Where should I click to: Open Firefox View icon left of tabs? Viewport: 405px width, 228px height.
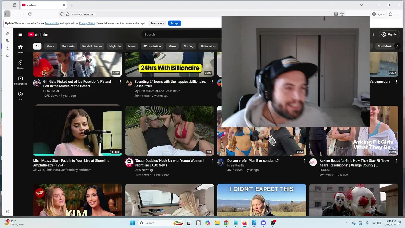pyautogui.click(x=15, y=5)
